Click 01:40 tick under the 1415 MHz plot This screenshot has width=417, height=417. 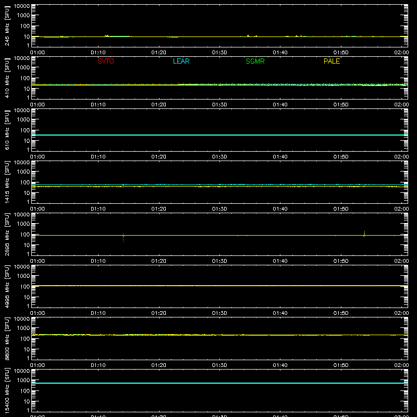pyautogui.click(x=280, y=209)
